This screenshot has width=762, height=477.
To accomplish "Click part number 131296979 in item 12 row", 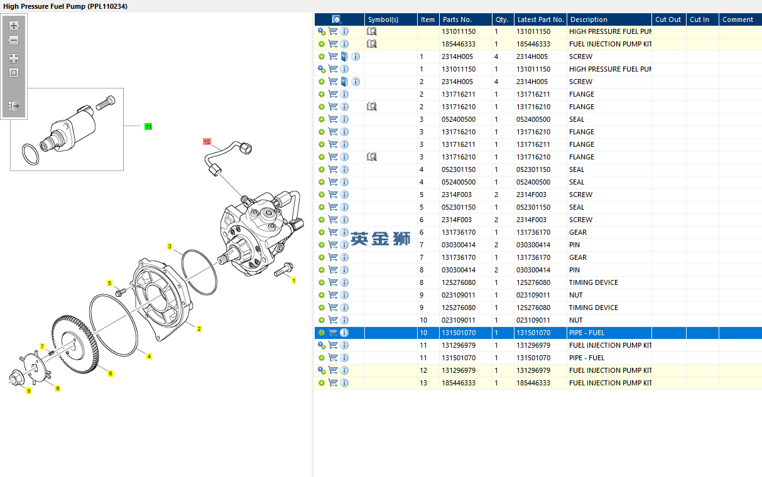I will [x=459, y=370].
